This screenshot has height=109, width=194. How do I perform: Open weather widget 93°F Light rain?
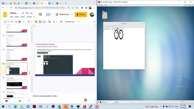click(150, 107)
